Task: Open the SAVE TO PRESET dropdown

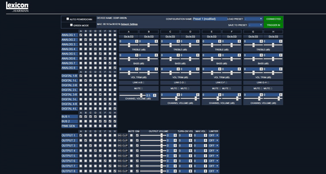Action: tap(256, 25)
